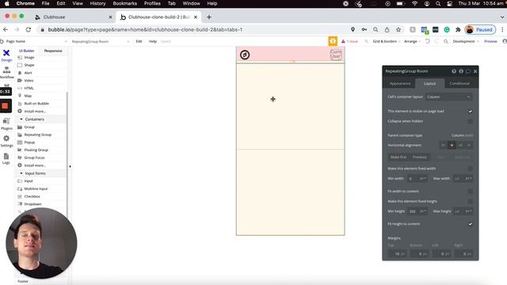Select the Layout tab in property editor
The height and width of the screenshot is (285, 507).
click(x=429, y=84)
